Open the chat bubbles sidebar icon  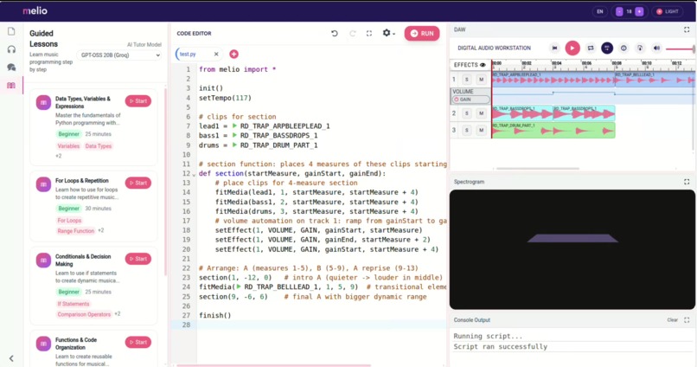click(11, 68)
